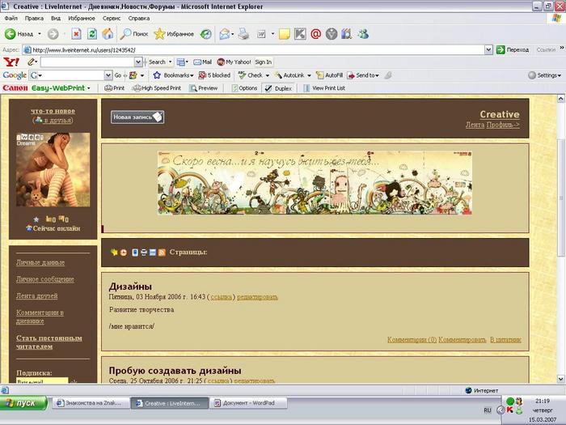
Task: Click the RSS feed icon near Страницы
Action: [162, 253]
